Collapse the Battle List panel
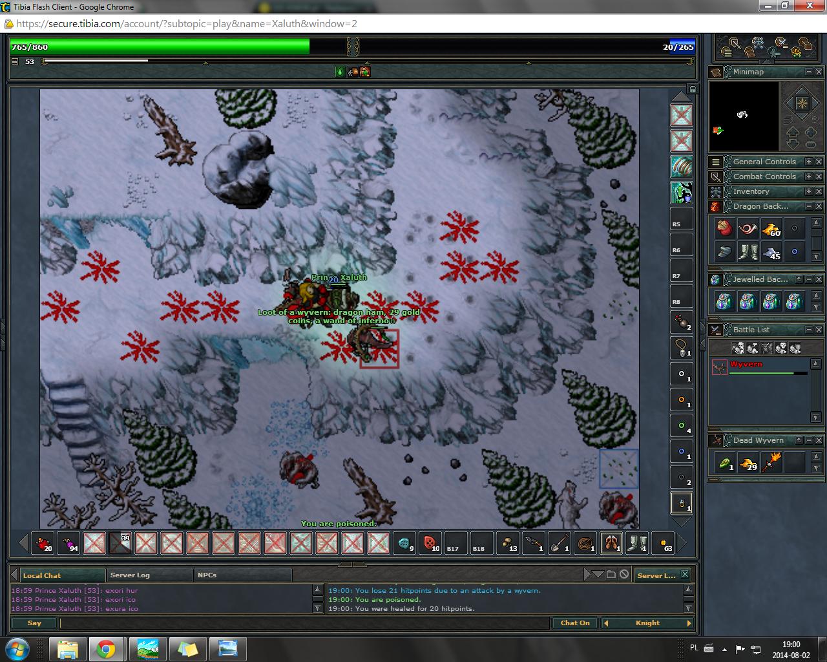This screenshot has height=662, width=827. pyautogui.click(x=808, y=330)
